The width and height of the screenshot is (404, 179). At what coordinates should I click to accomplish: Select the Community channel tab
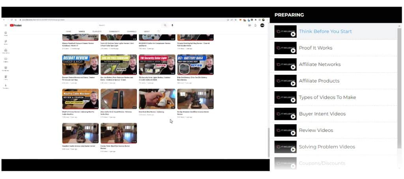[114, 31]
